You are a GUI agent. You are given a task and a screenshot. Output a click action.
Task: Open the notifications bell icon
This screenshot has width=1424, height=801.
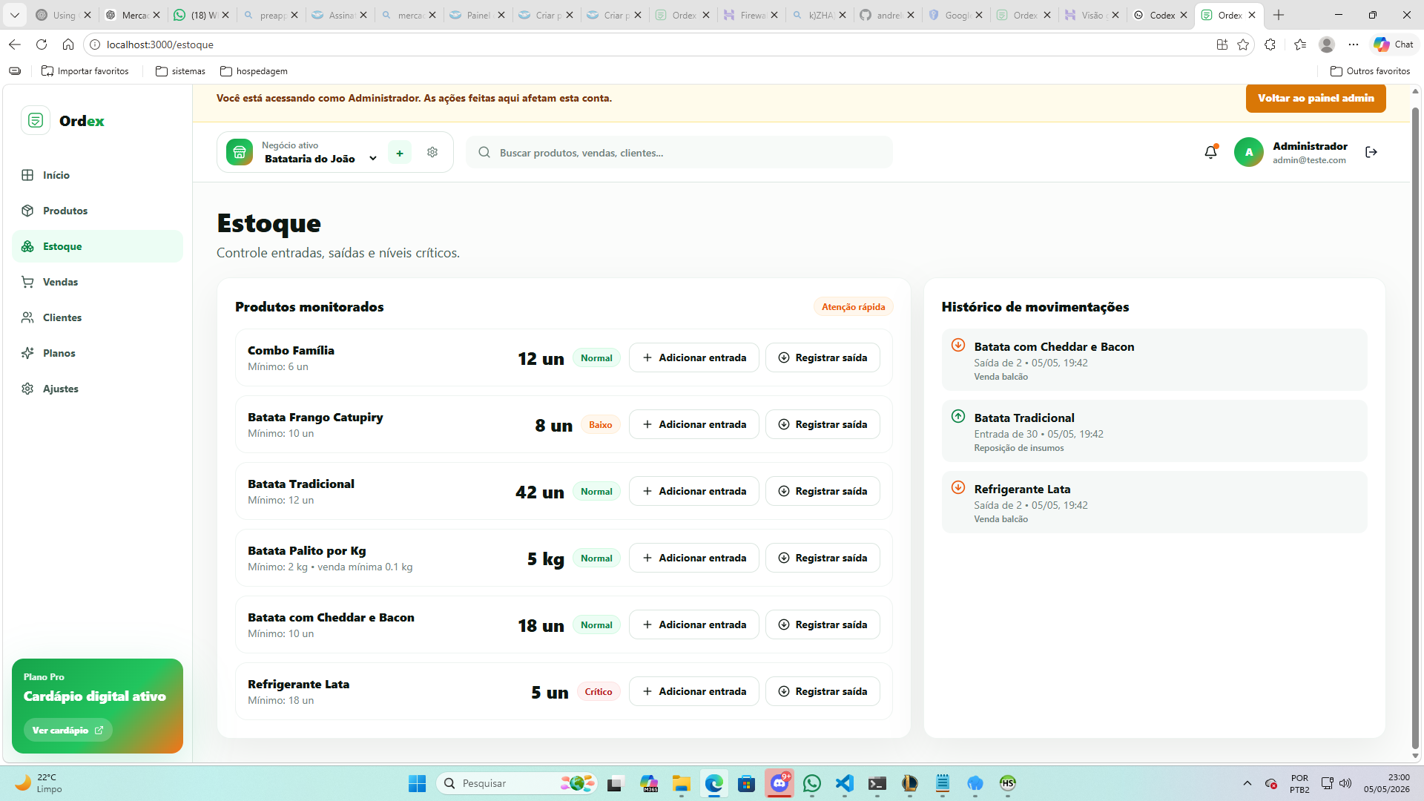tap(1210, 152)
